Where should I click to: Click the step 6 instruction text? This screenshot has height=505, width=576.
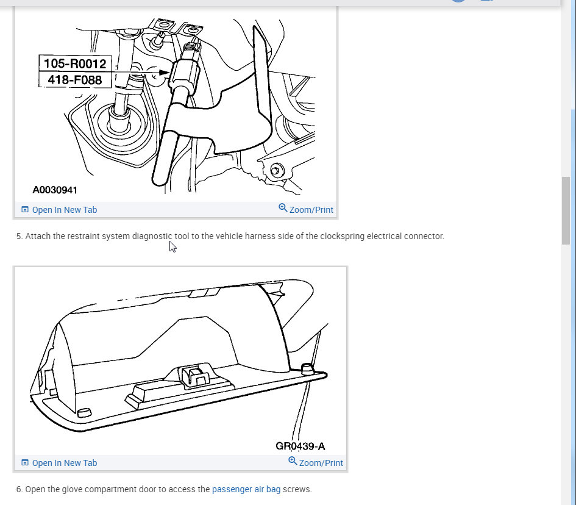[x=164, y=490]
